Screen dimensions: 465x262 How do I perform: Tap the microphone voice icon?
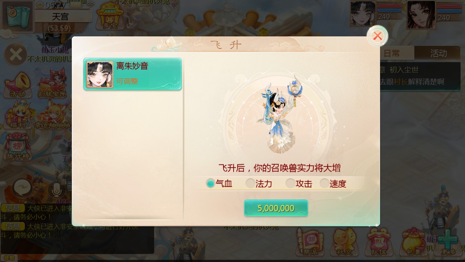56,189
